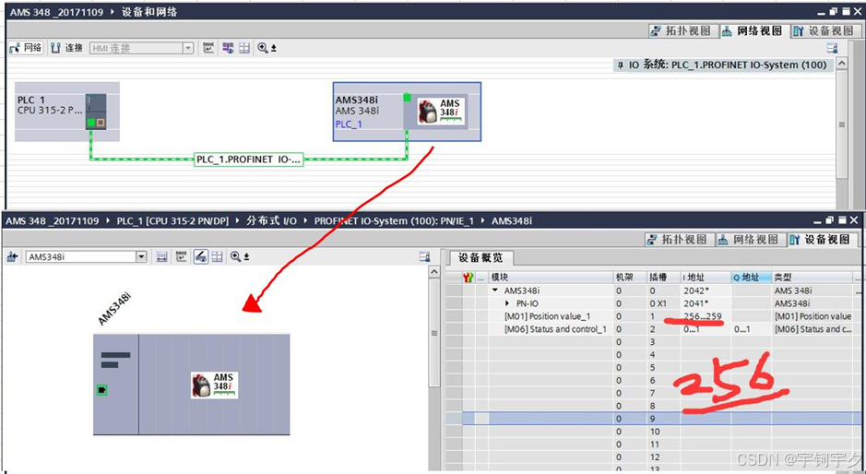
Task: Click the AMS 348i image in device view
Action: 214,385
